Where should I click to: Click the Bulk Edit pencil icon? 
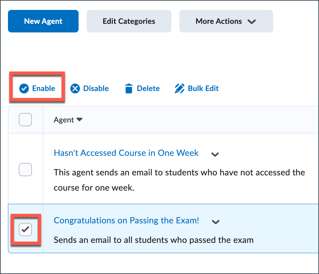pyautogui.click(x=179, y=89)
